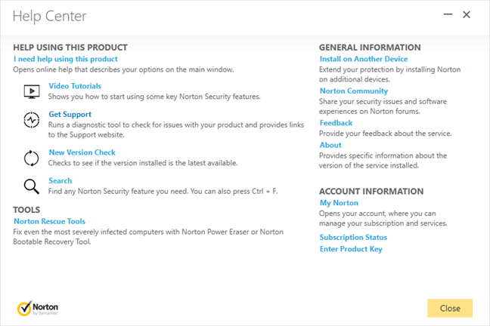The height and width of the screenshot is (326, 490).
Task: Check Subscription Status link
Action: click(353, 238)
